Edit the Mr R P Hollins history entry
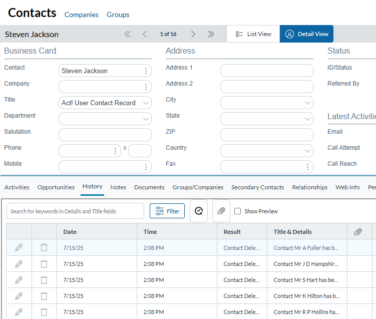 (19, 312)
